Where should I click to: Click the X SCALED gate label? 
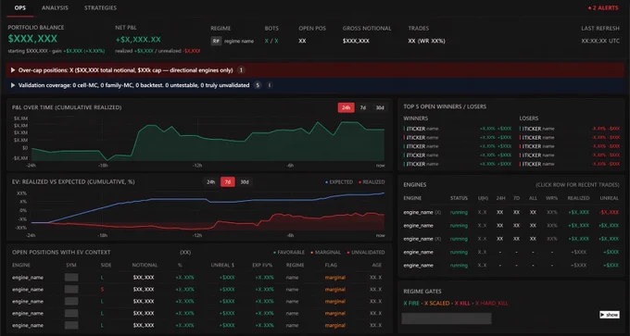tap(437, 304)
